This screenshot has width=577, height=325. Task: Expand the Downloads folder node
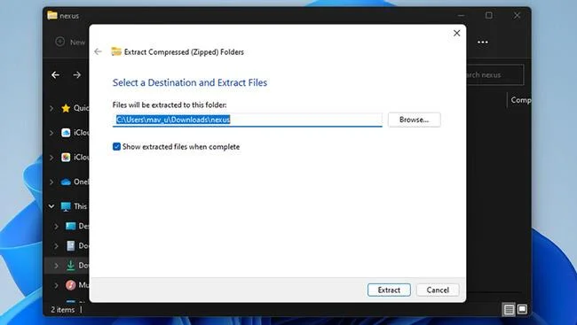click(x=56, y=265)
